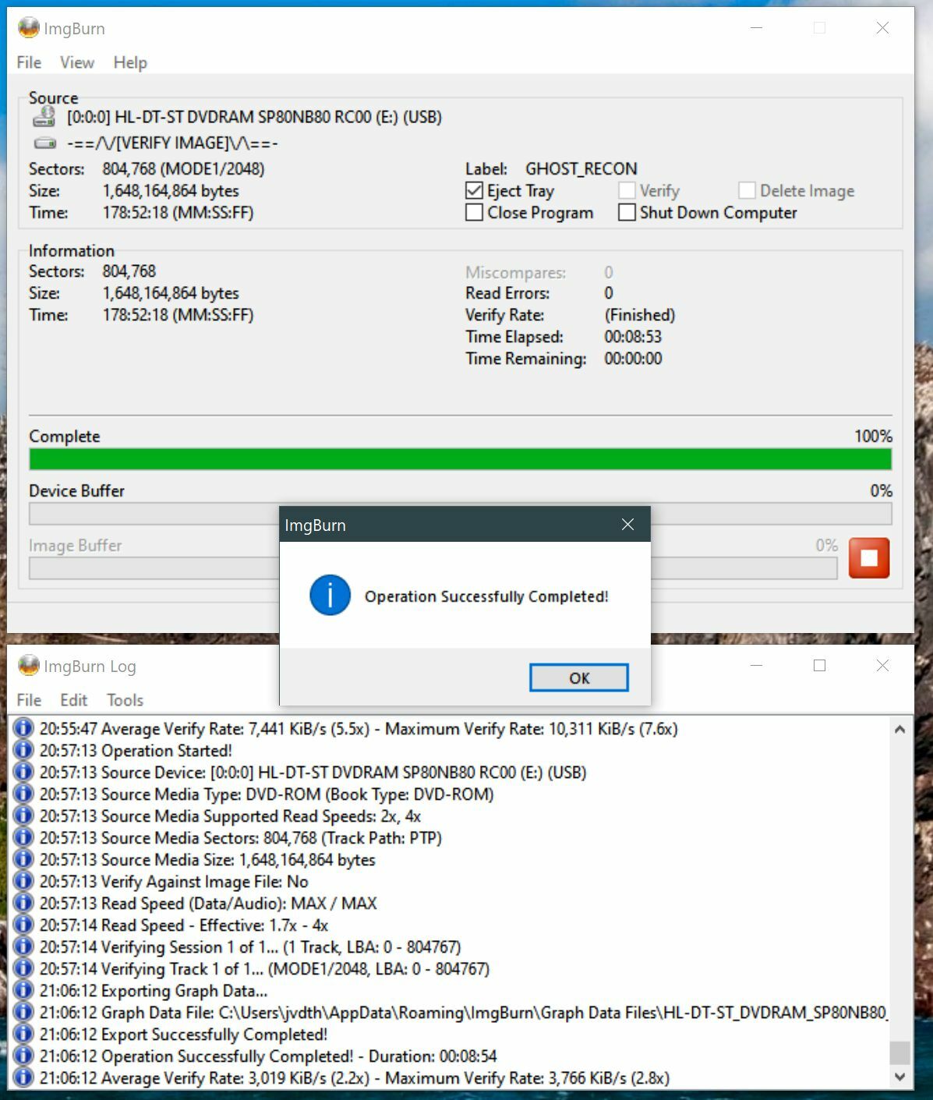Click info icon beside Source Media Sectors entry

tap(23, 837)
